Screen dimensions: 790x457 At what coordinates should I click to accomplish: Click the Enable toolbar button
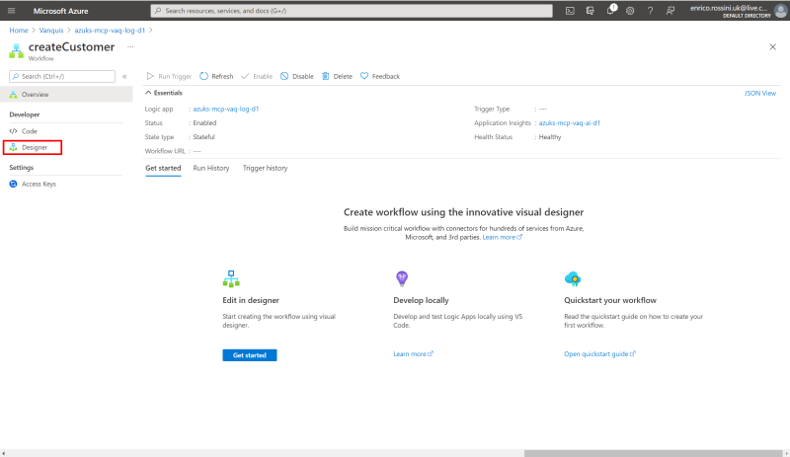[x=257, y=77]
